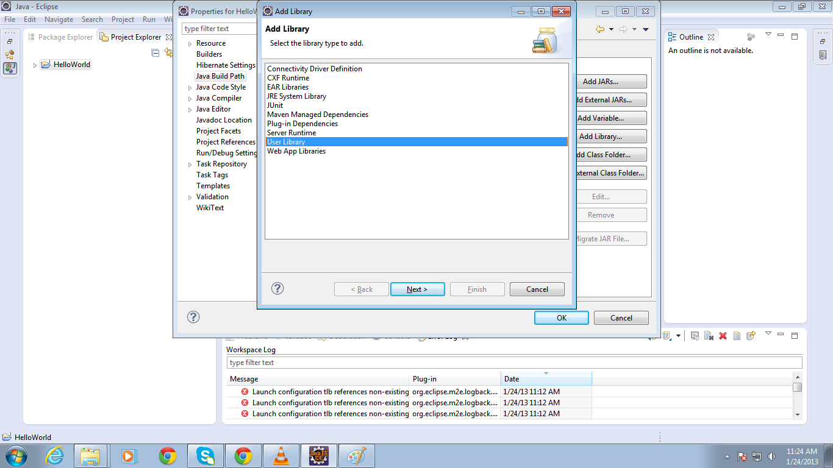Viewport: 833px width, 468px height.
Task: Select Maven Managed Dependencies entry
Action: tap(318, 115)
